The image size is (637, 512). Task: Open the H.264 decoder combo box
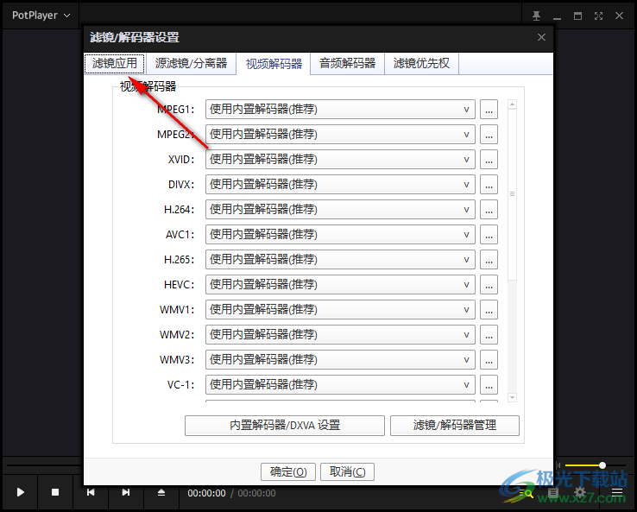pyautogui.click(x=340, y=210)
